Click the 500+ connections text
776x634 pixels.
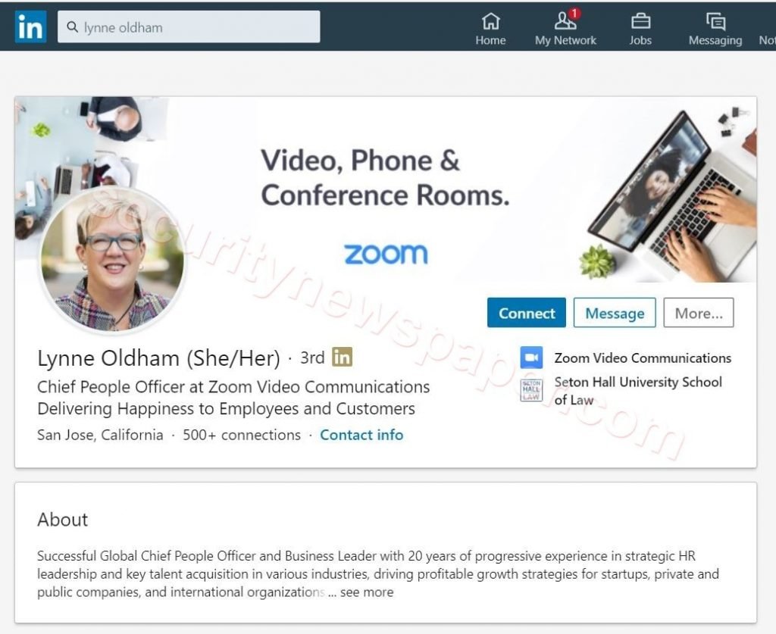242,435
